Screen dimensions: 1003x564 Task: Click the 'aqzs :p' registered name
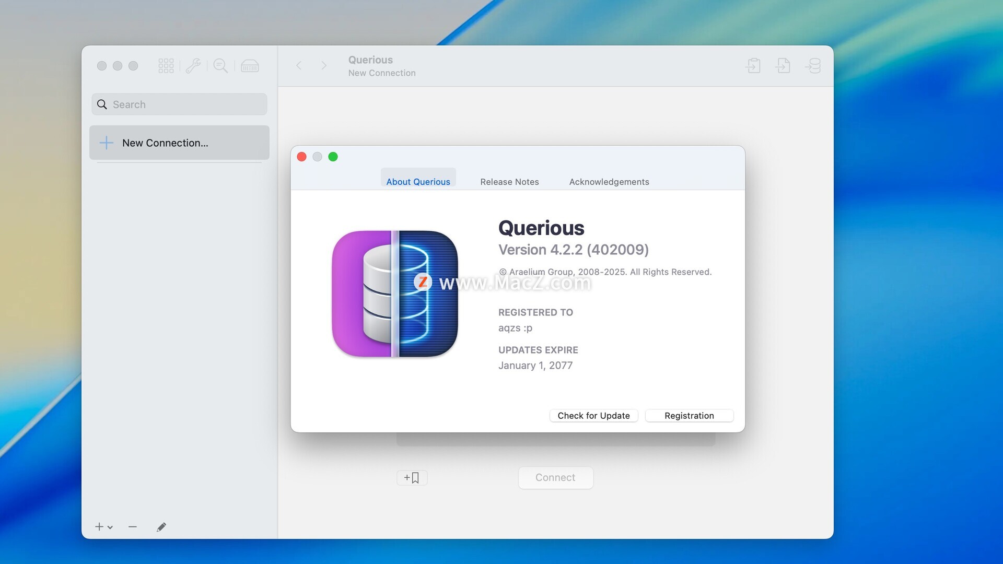tap(515, 328)
